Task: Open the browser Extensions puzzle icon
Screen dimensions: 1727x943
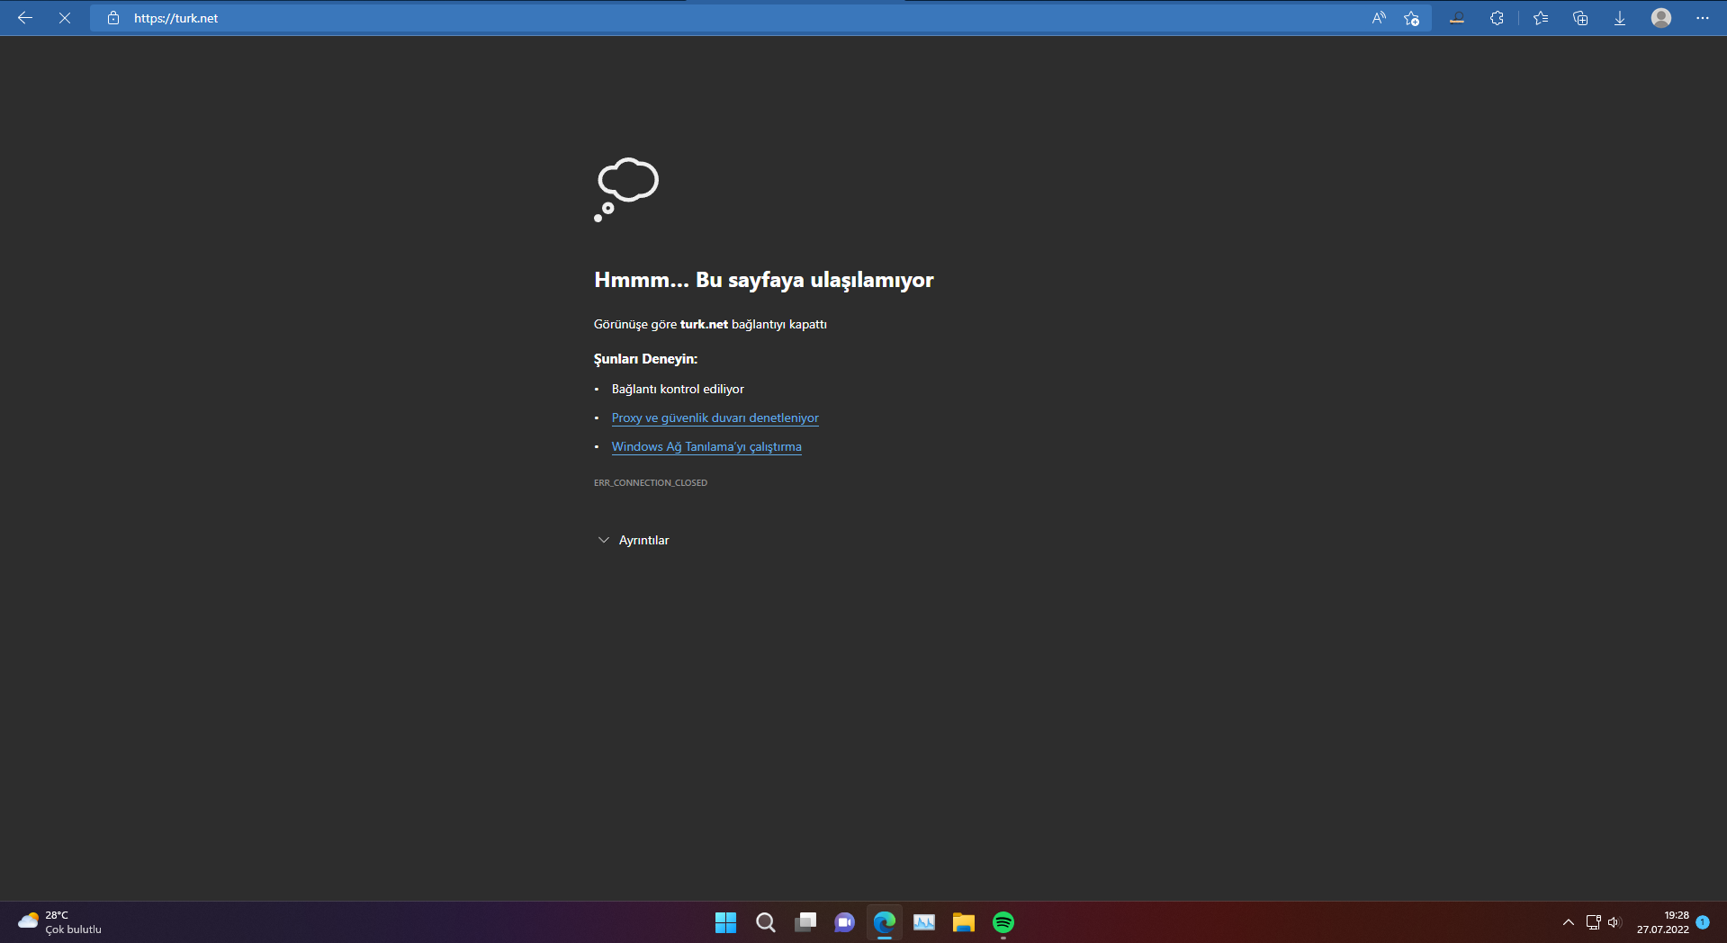Action: [1497, 18]
